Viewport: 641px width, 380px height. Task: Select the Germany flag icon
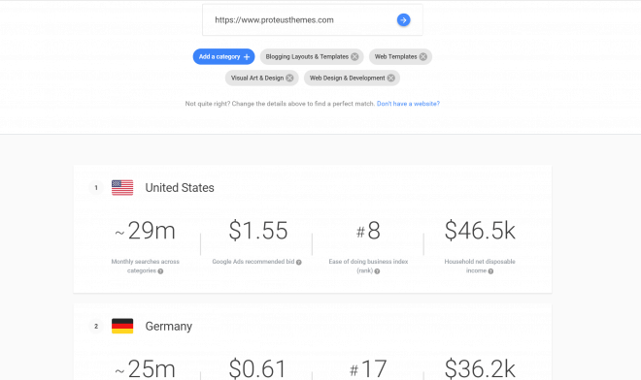(122, 326)
